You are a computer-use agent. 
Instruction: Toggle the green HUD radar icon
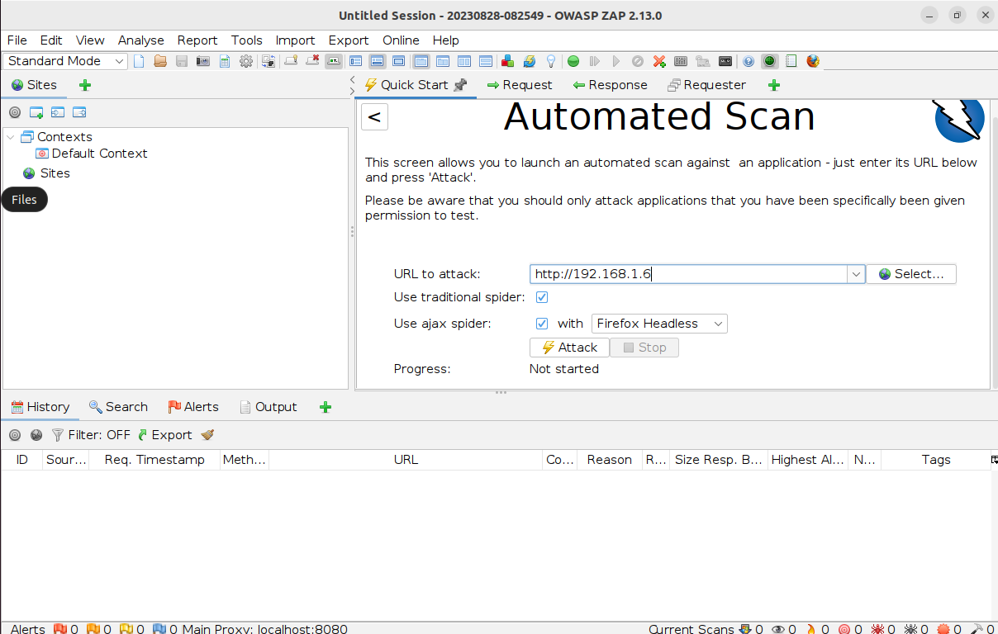pos(769,61)
